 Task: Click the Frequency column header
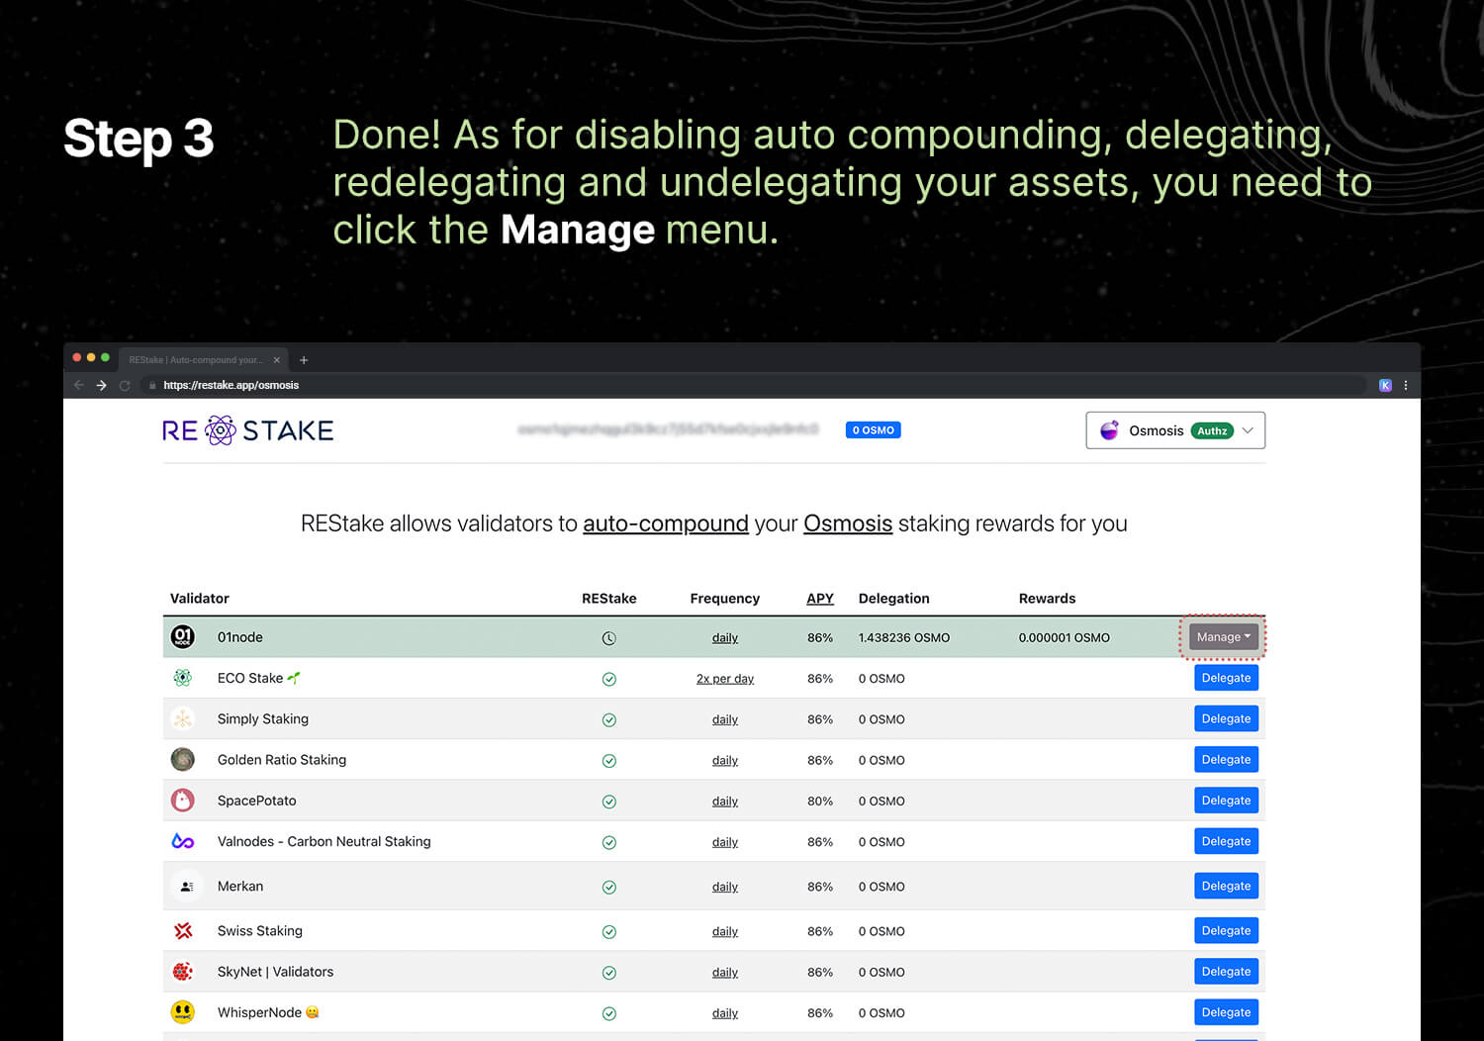[x=725, y=598]
